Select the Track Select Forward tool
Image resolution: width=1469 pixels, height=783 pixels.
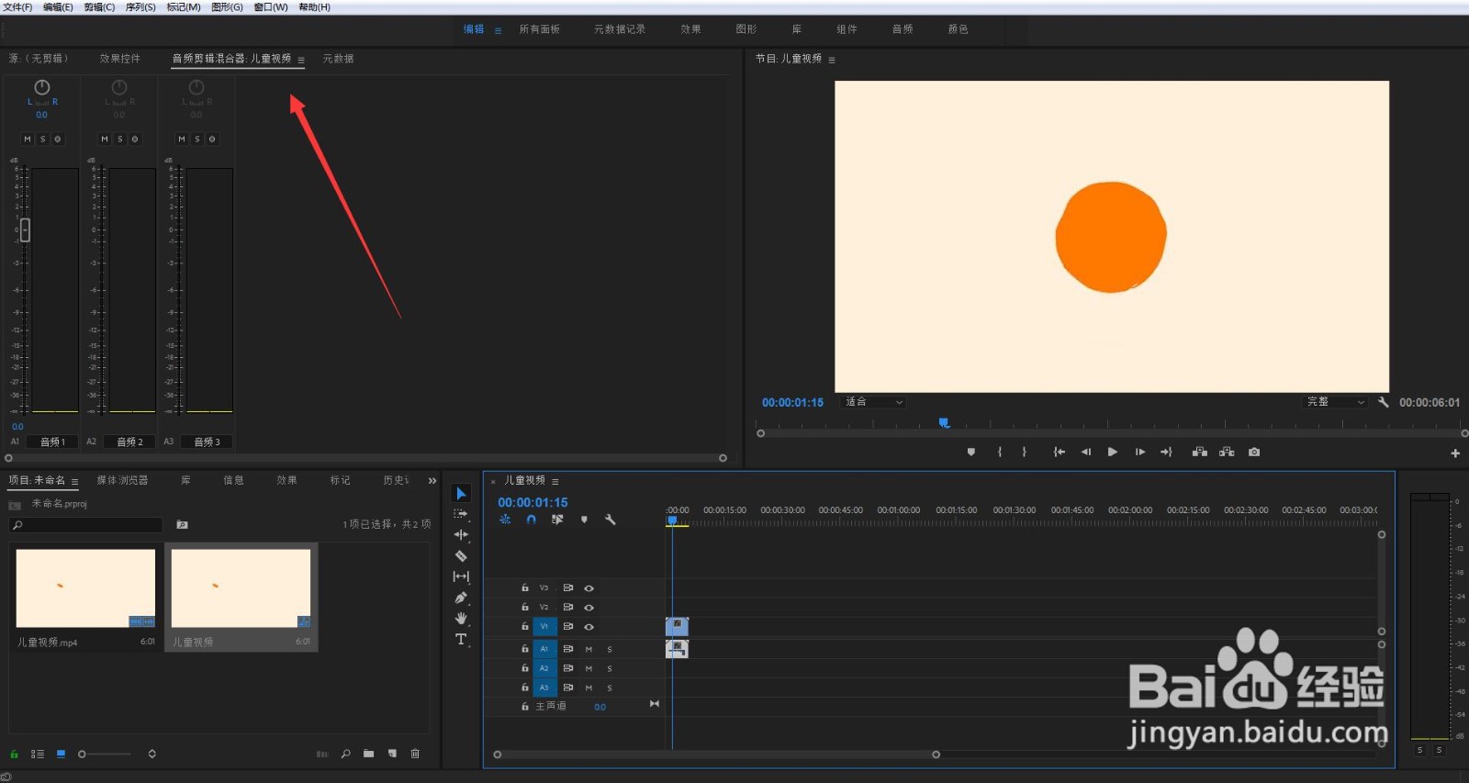tap(461, 514)
